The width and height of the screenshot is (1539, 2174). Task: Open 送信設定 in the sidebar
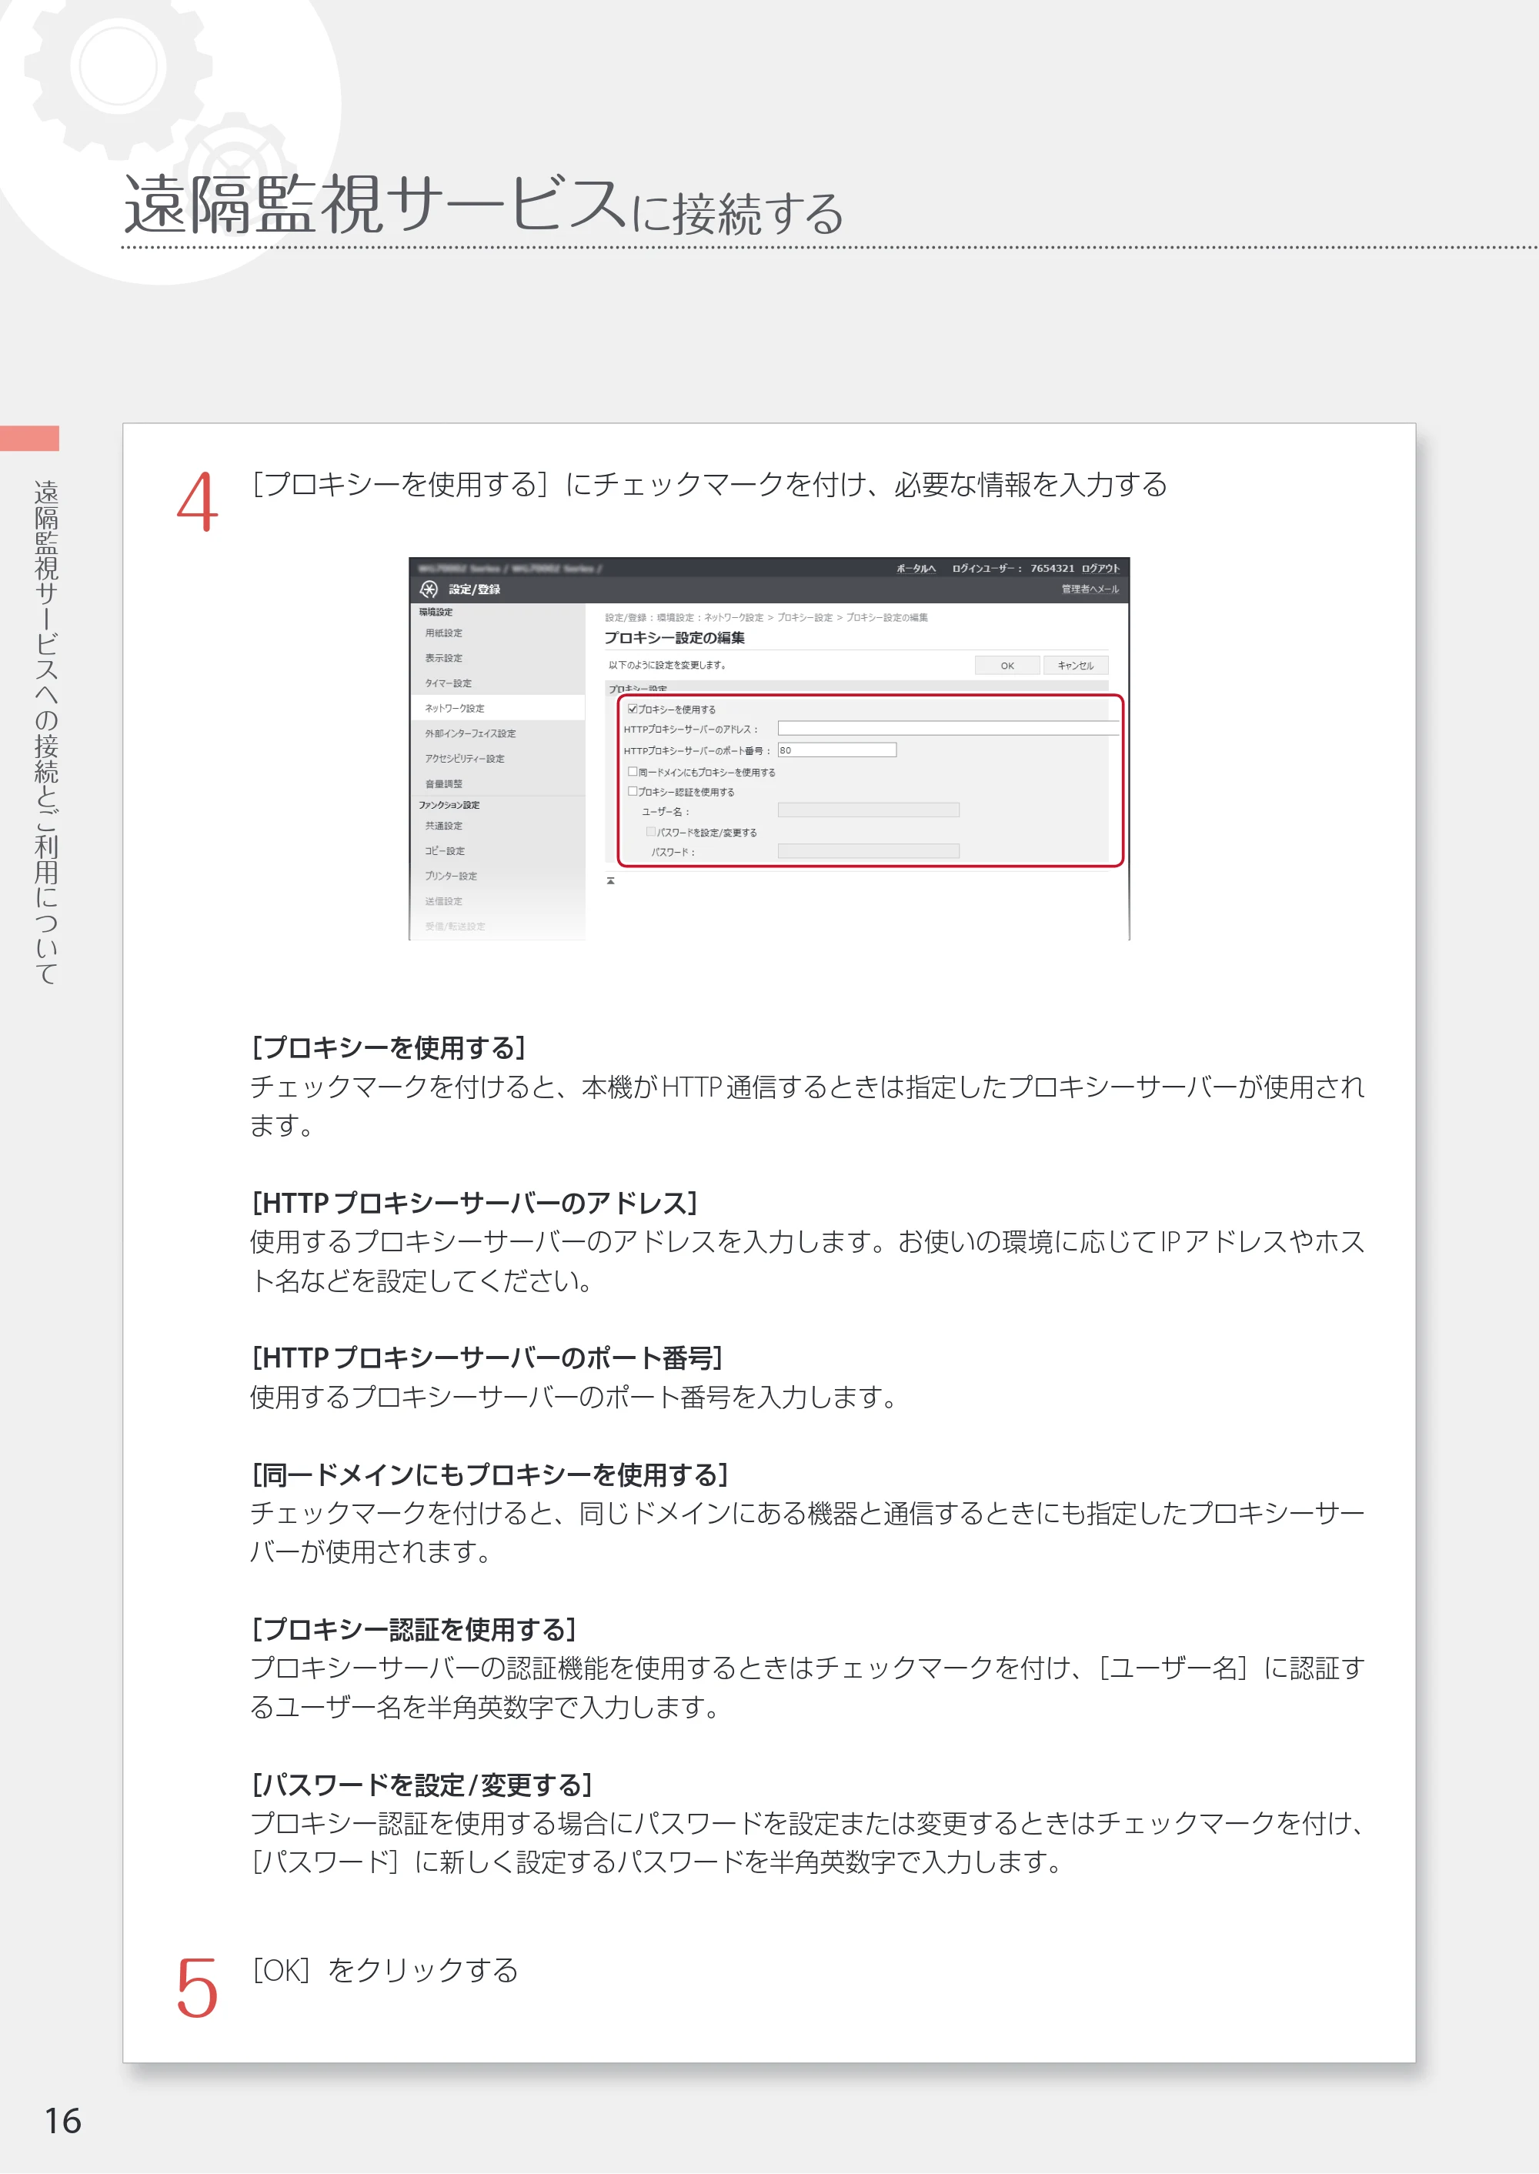pyautogui.click(x=443, y=901)
